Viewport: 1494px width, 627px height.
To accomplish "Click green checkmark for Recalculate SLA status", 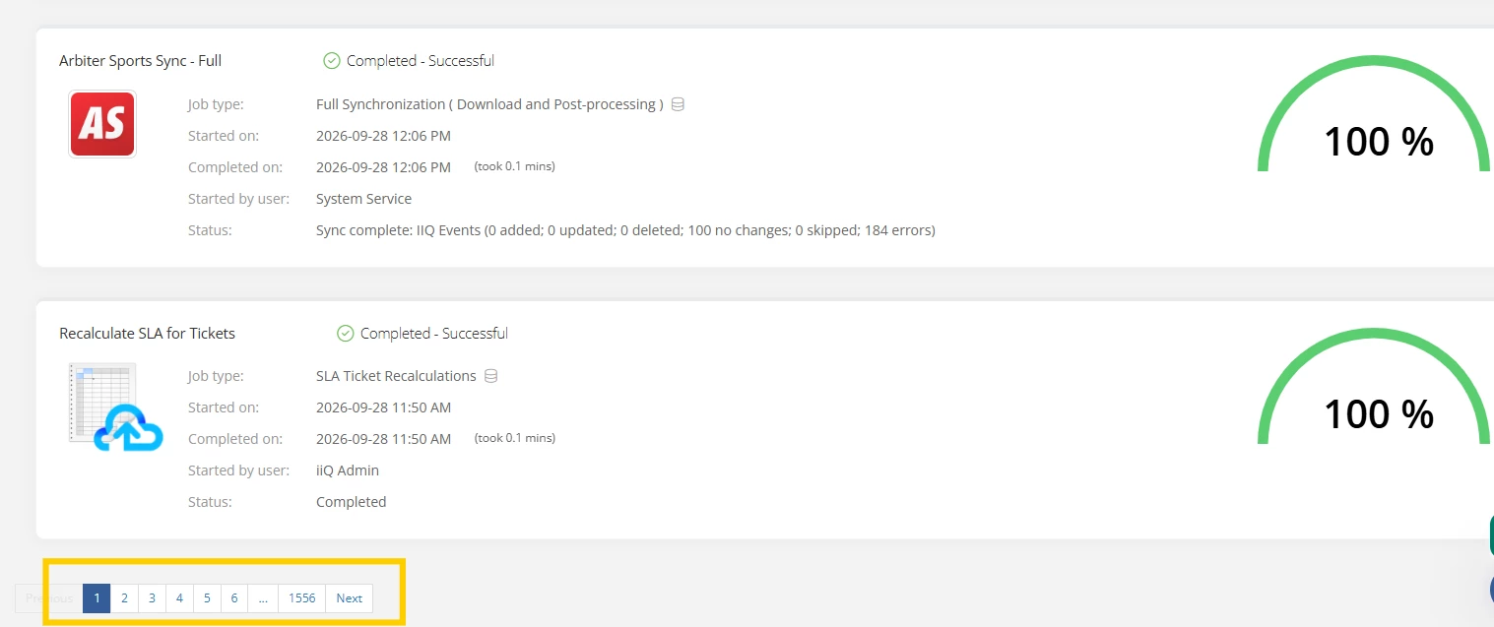I will click(x=346, y=334).
